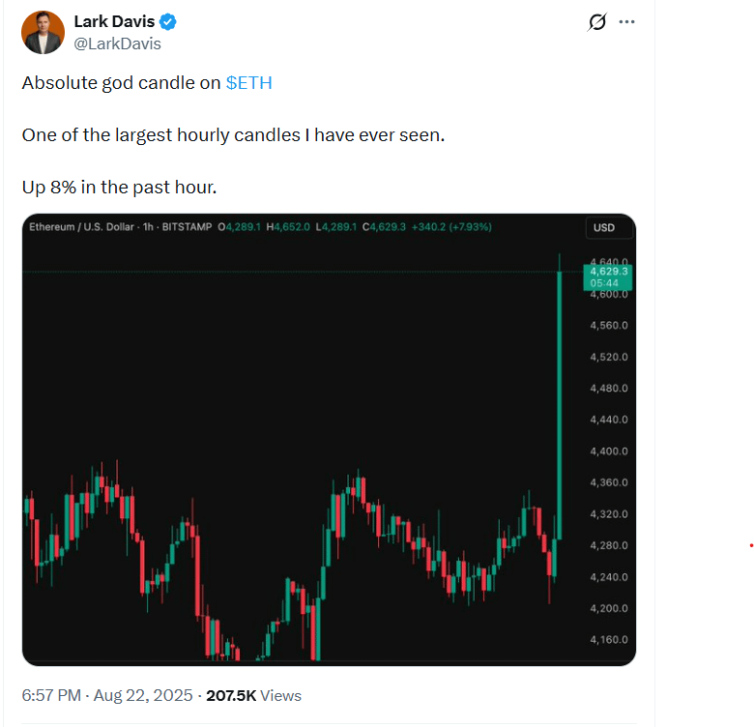Open the @LarkDavis handle link
The height and width of the screenshot is (727, 754).
117,44
